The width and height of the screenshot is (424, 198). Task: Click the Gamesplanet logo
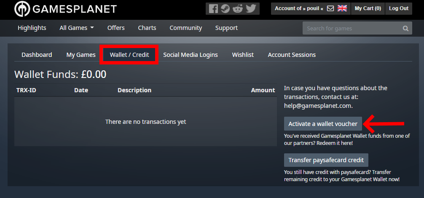pos(65,8)
